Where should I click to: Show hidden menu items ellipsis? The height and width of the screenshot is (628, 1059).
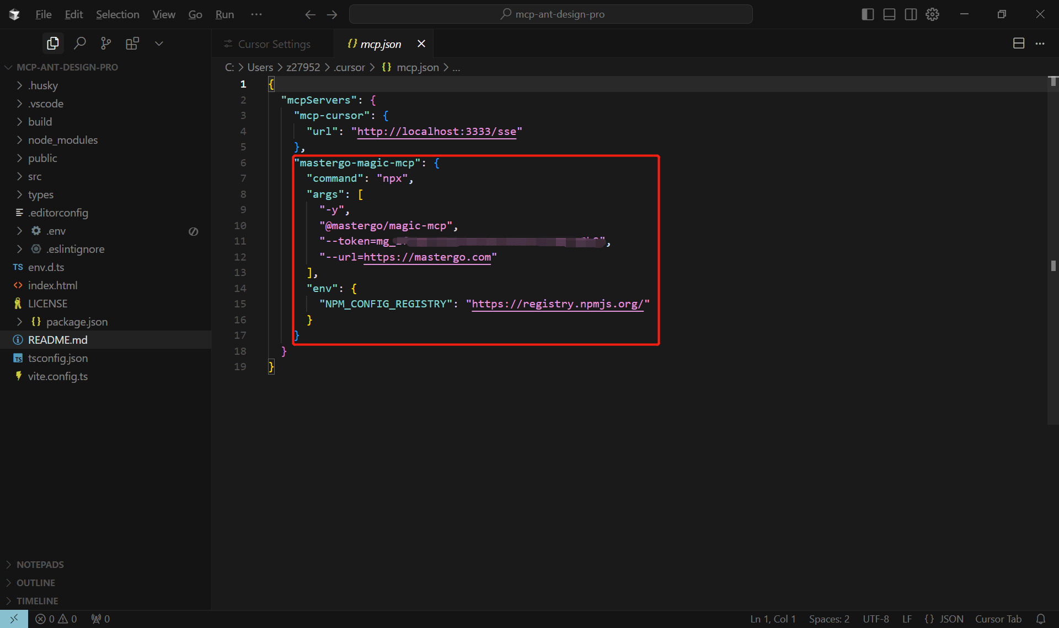[256, 14]
